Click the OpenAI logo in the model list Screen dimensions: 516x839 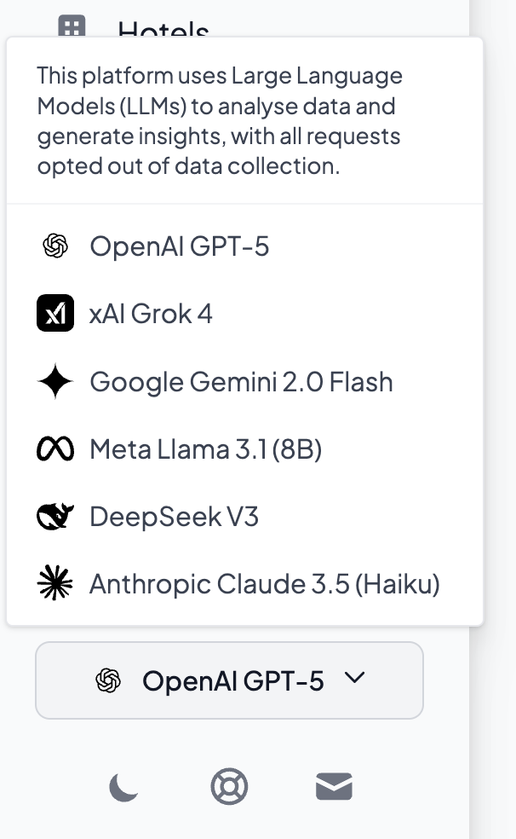[x=55, y=246]
